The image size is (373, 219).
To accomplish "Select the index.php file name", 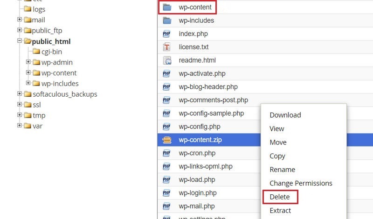I will pyautogui.click(x=193, y=34).
